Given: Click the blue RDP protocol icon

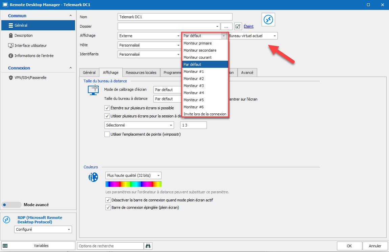Looking at the screenshot, I should (268, 20).
